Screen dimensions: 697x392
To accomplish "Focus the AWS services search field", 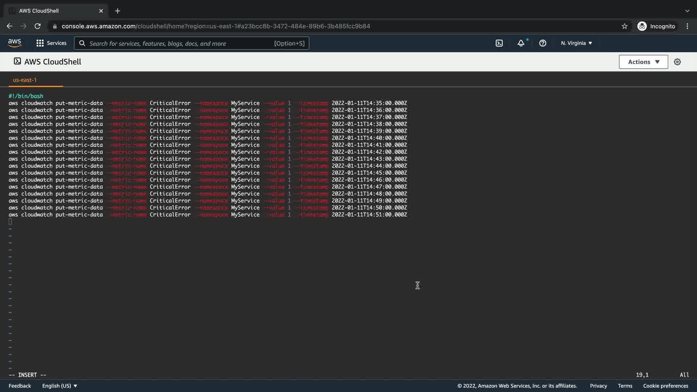I will [182, 44].
